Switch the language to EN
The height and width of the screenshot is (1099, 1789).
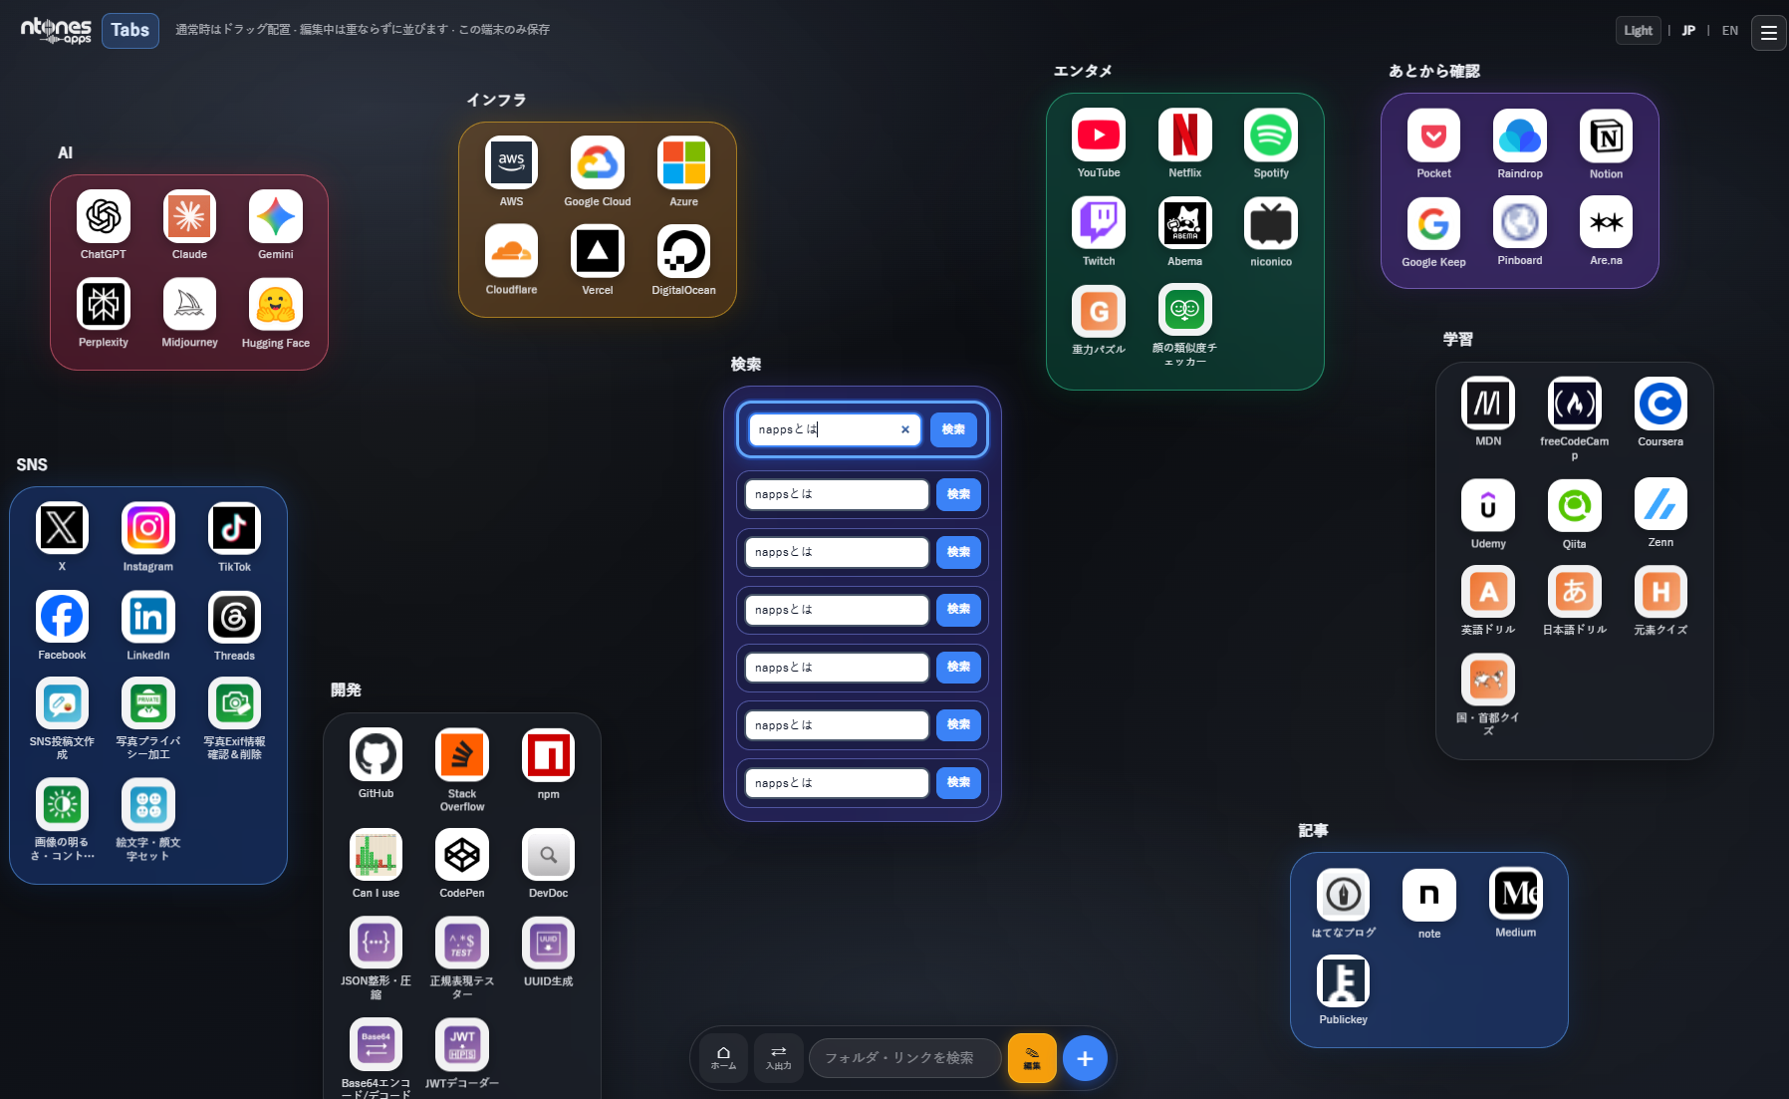click(x=1730, y=31)
